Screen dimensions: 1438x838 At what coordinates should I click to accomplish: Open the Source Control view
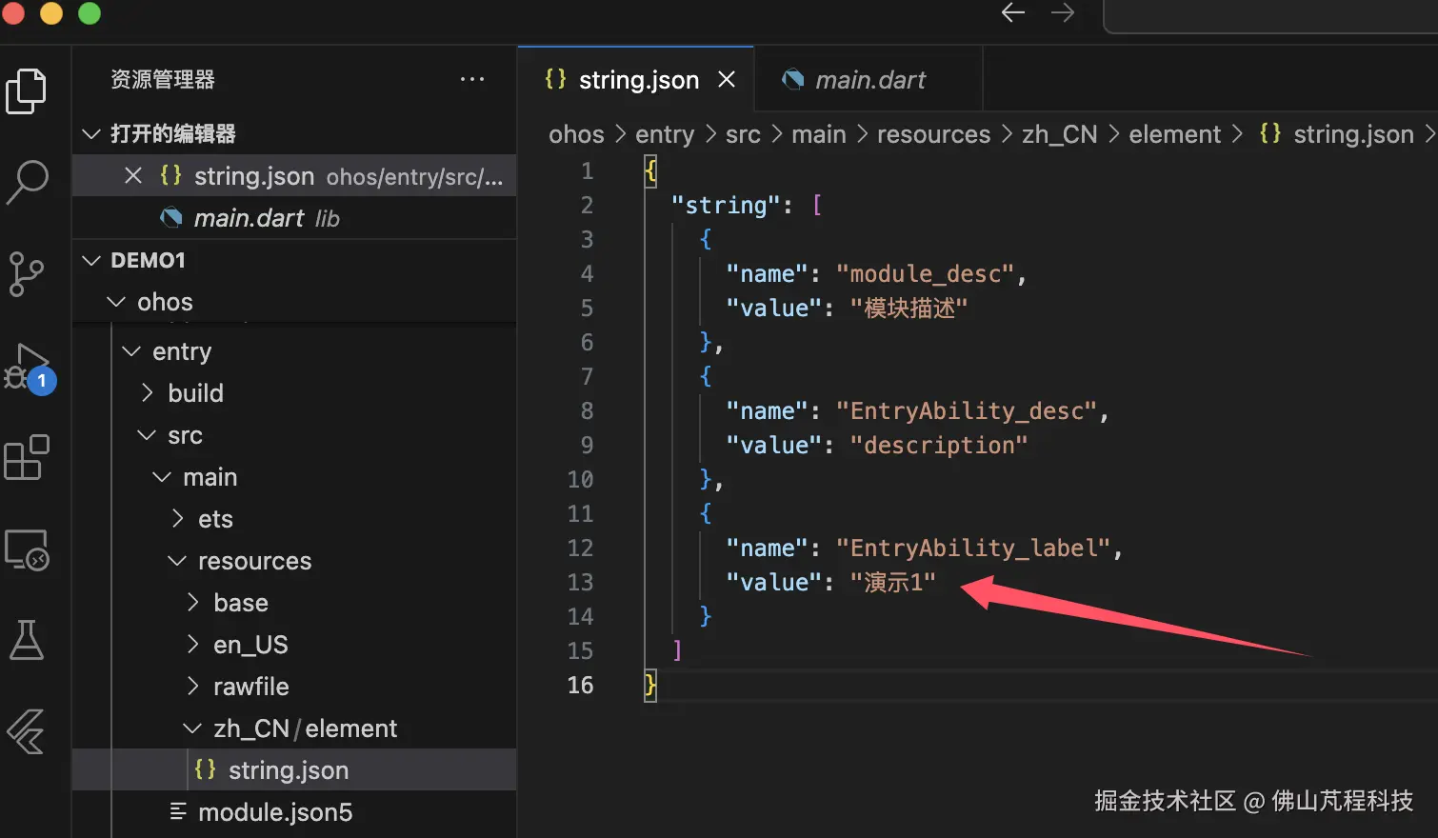pyautogui.click(x=27, y=274)
